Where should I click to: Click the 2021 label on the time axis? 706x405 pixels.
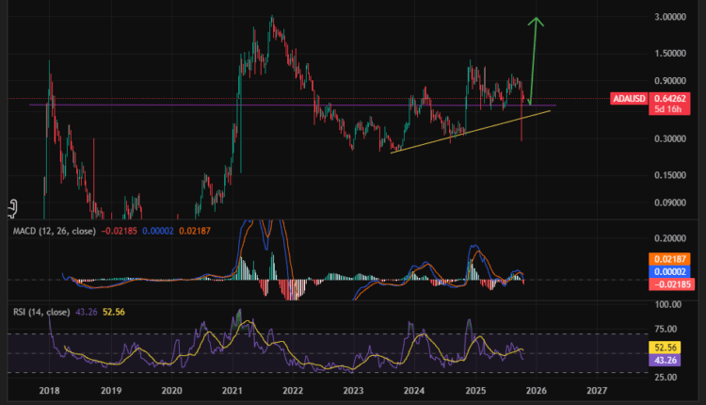click(232, 389)
